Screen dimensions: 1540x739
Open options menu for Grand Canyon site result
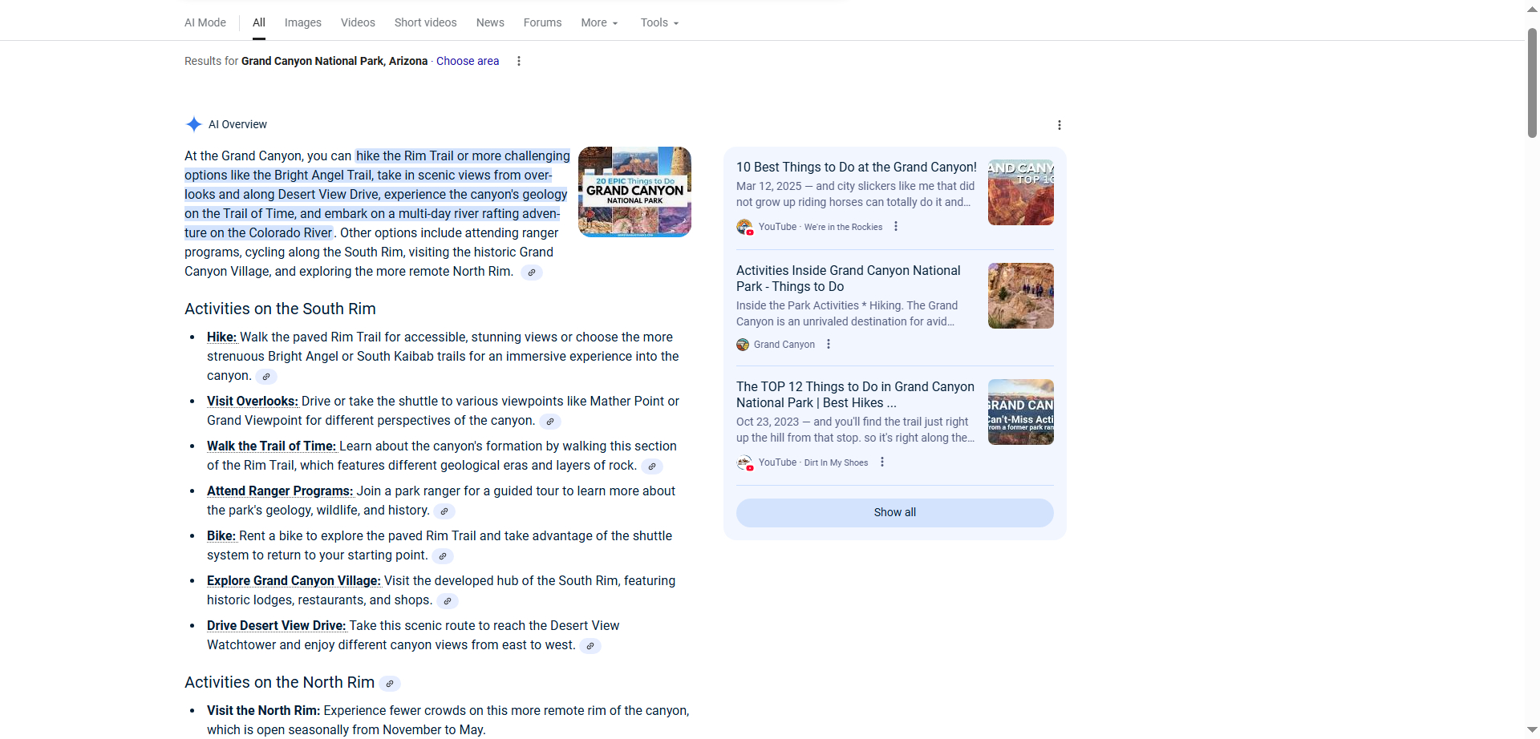[x=829, y=345]
